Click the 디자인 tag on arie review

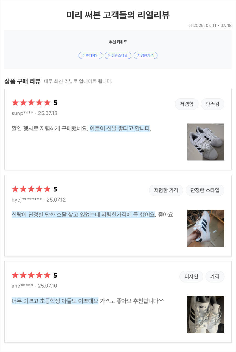pyautogui.click(x=191, y=276)
